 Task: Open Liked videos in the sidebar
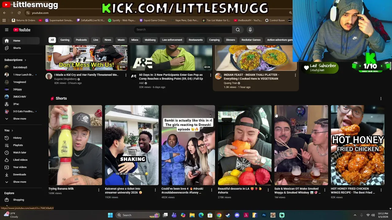pyautogui.click(x=21, y=160)
